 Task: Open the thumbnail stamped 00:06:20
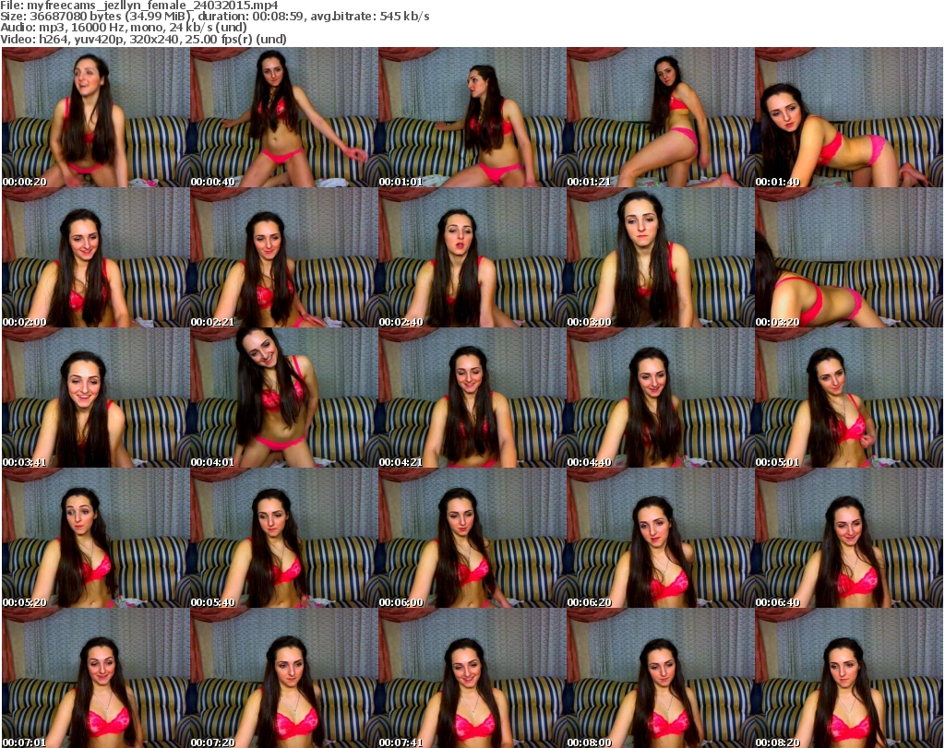point(661,539)
